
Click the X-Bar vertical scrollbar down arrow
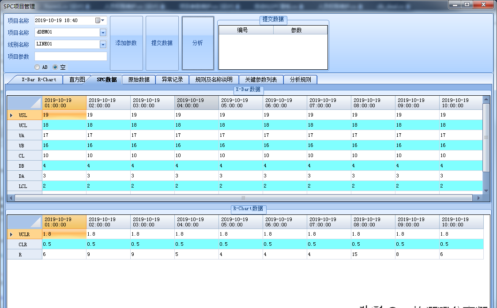(486, 191)
